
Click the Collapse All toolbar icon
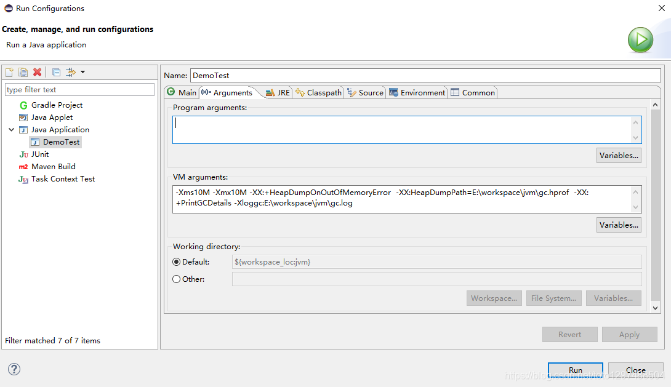[56, 72]
